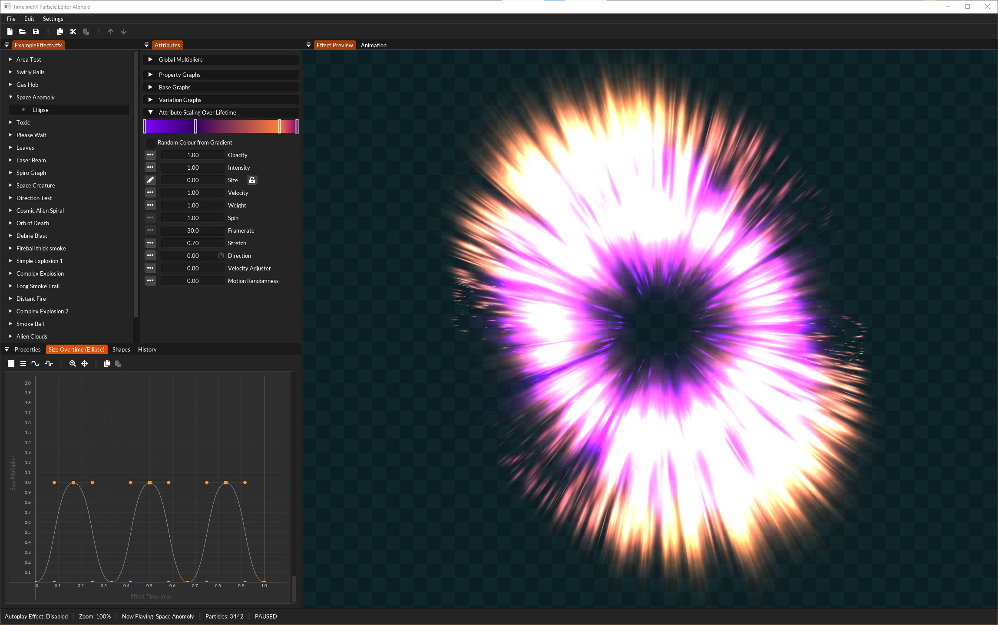Open the Settings menu

[x=53, y=19]
